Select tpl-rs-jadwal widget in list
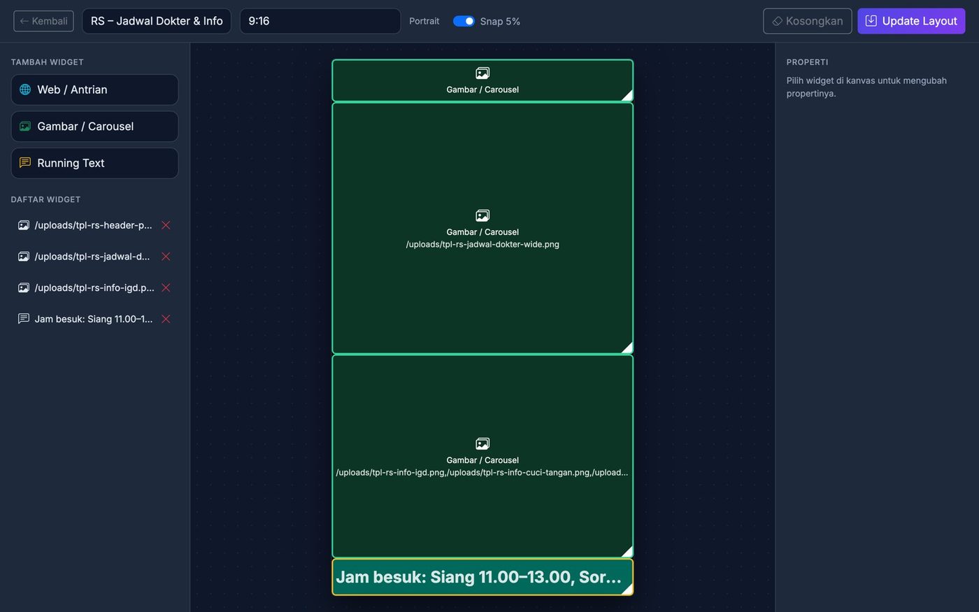 (x=93, y=257)
